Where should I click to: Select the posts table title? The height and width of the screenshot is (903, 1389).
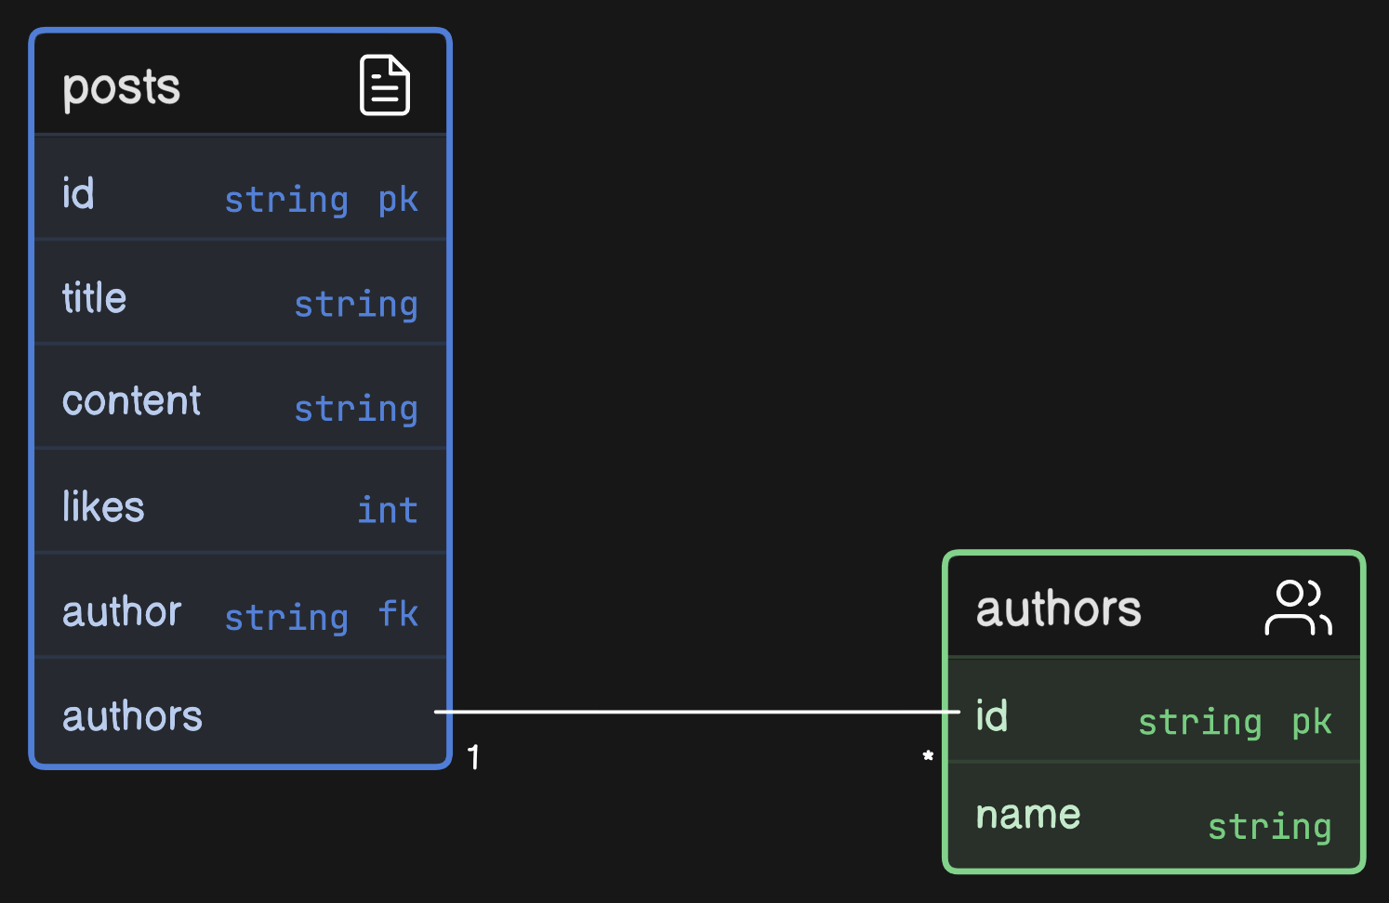121,87
